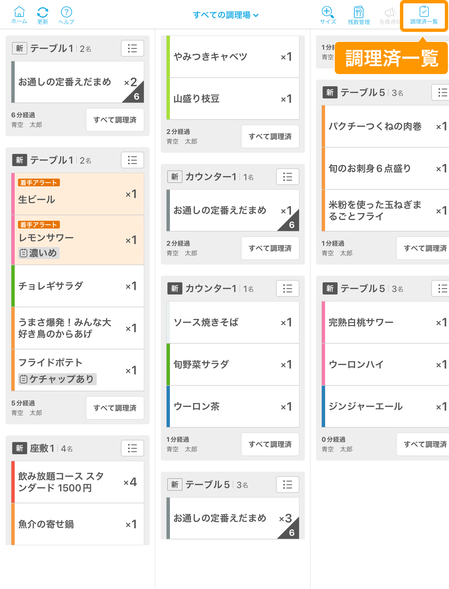Select うまさ爆発！鳥のからあげ item
The height and width of the screenshot is (589, 449).
click(x=78, y=328)
